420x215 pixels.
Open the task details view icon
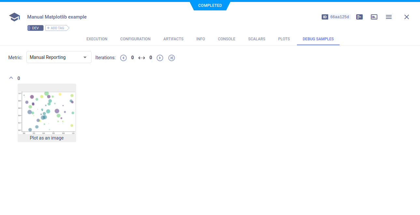tap(359, 17)
